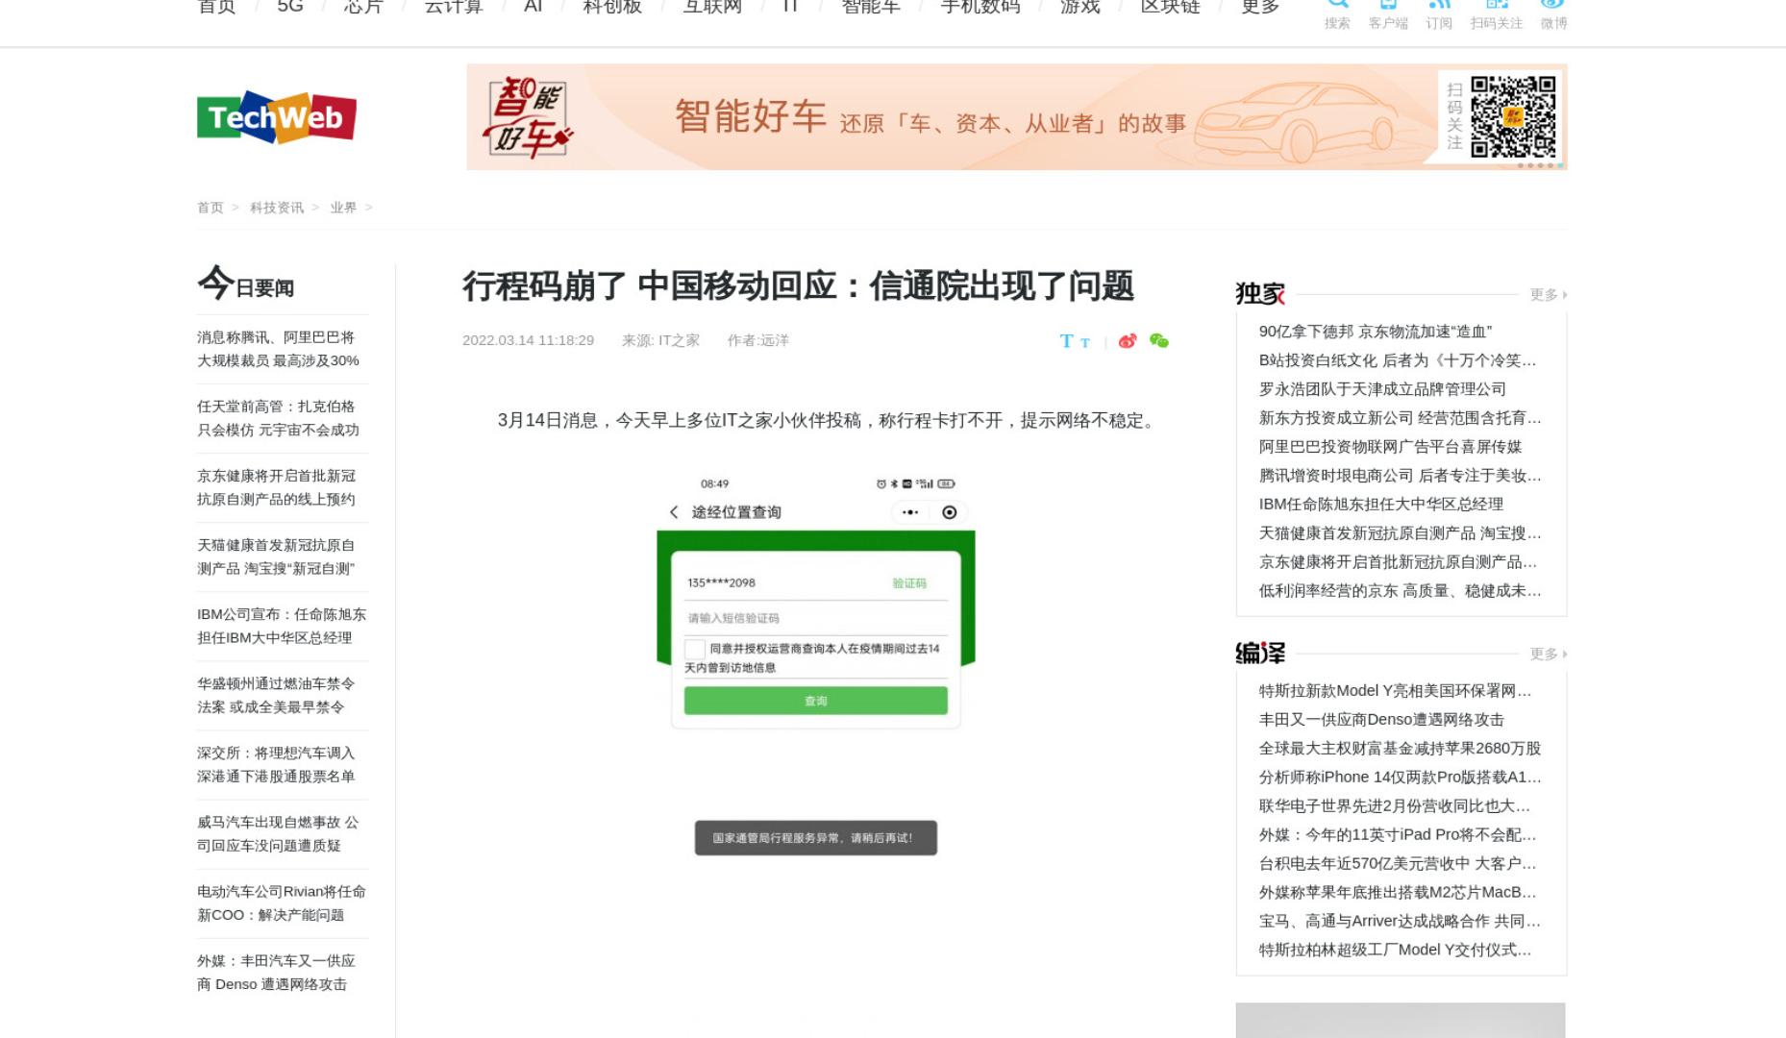Open 外媒:今年的11英寸iPad Pro article
The width and height of the screenshot is (1786, 1038).
point(1398,835)
